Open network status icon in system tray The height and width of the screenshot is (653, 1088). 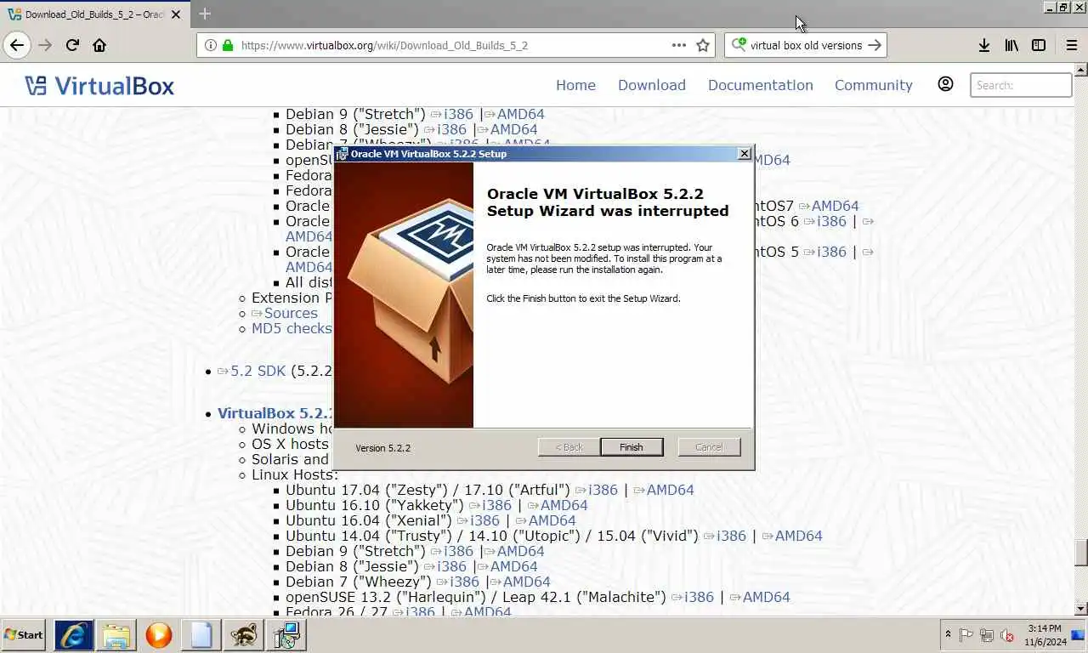(x=987, y=635)
